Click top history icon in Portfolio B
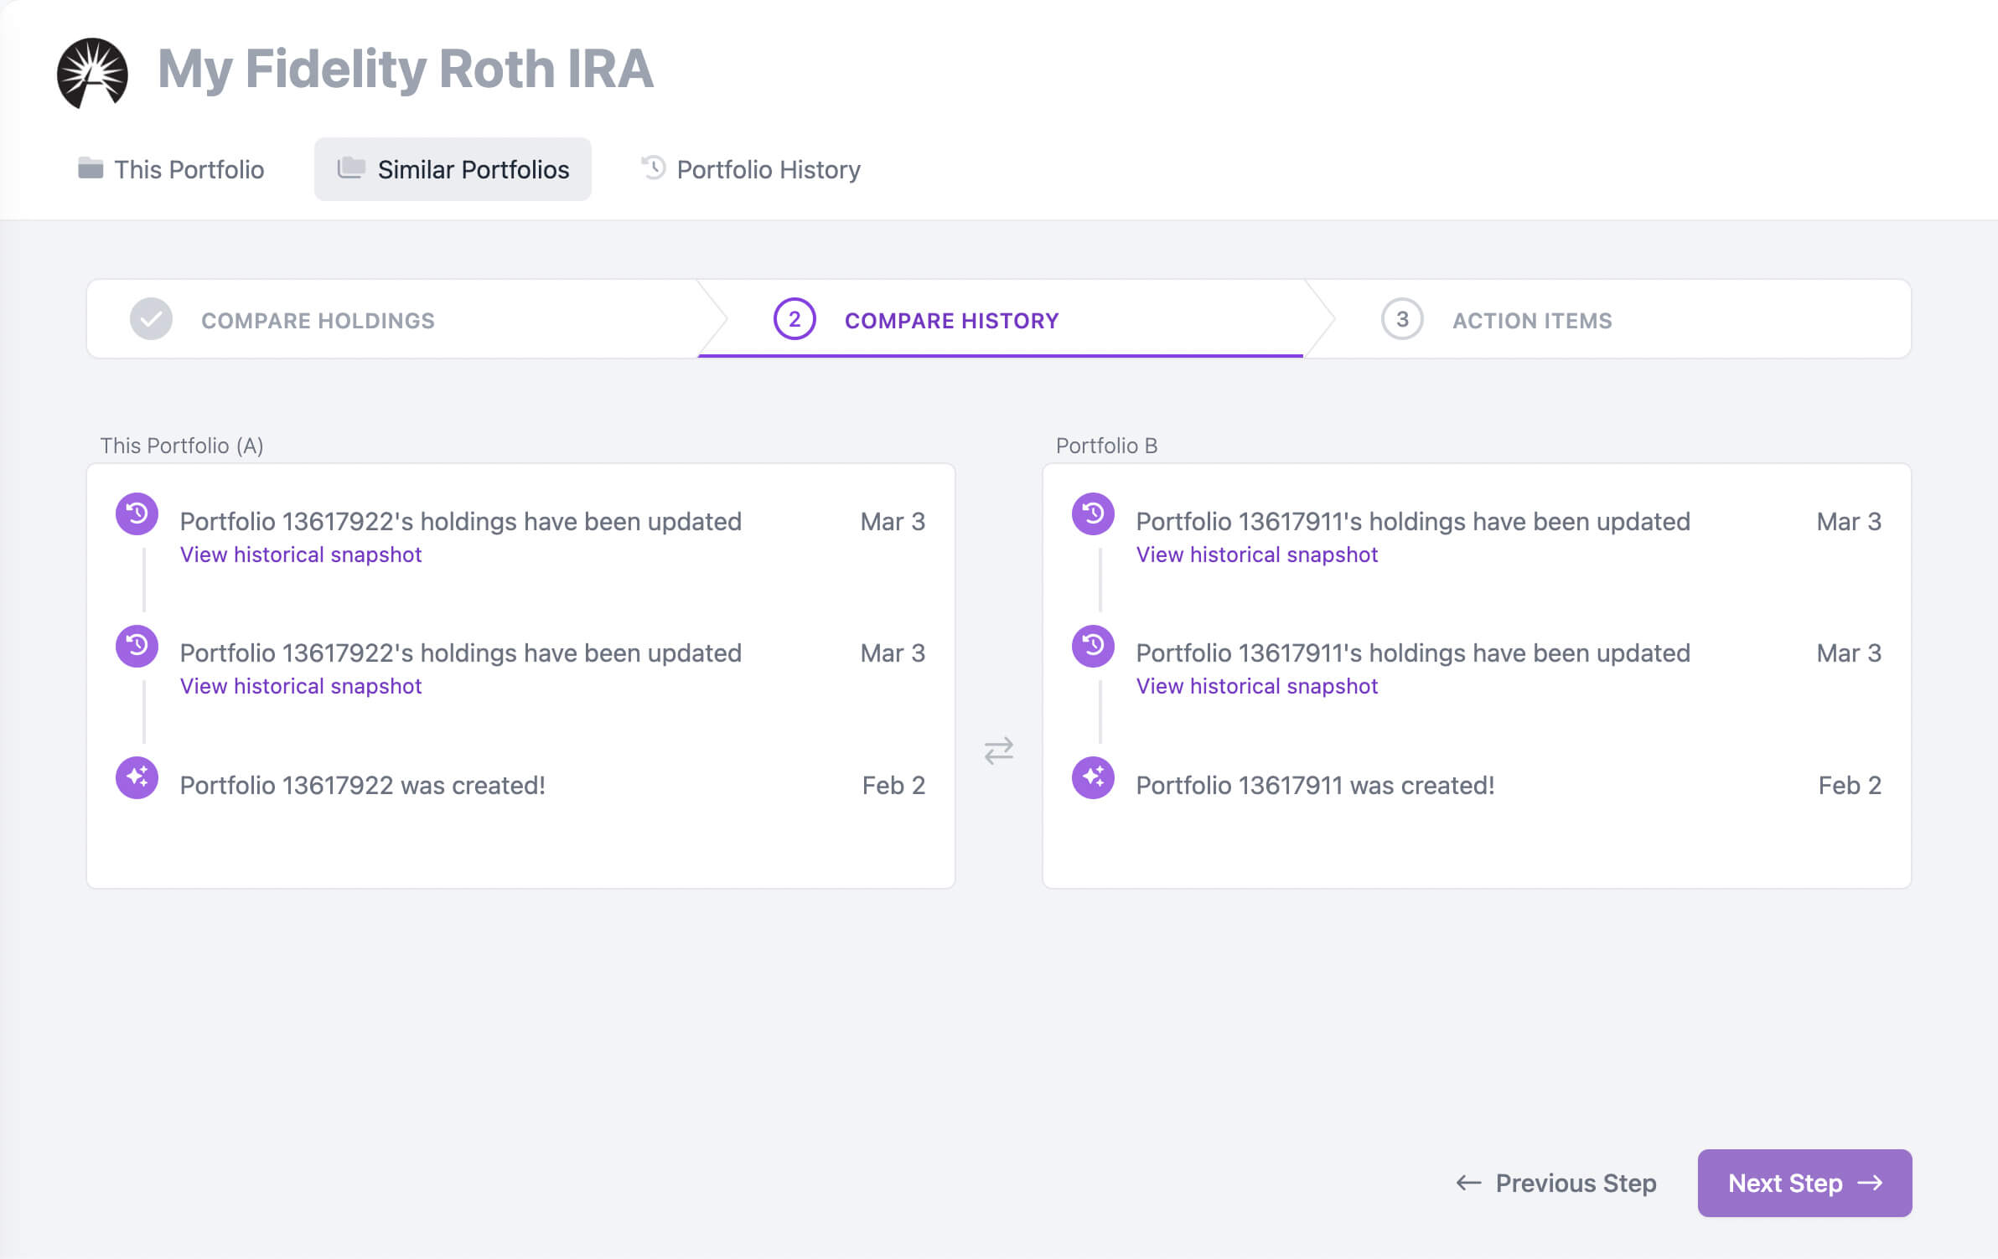Screen dimensions: 1998x1259 pos(1093,513)
